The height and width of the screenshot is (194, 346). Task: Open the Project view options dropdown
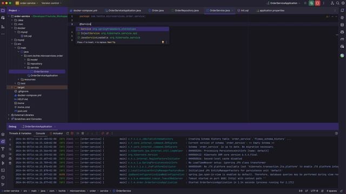tap(14, 10)
